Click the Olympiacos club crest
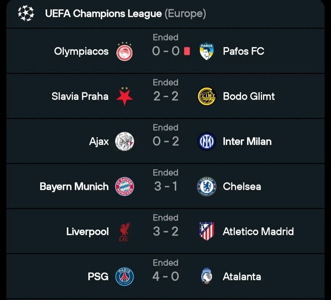The width and height of the screenshot is (331, 300). [x=124, y=52]
